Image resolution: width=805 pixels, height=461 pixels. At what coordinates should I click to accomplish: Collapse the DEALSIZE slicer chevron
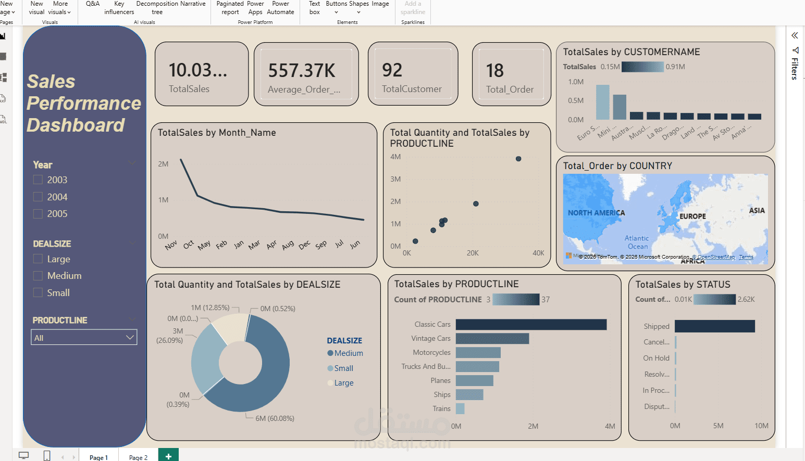[x=132, y=243]
